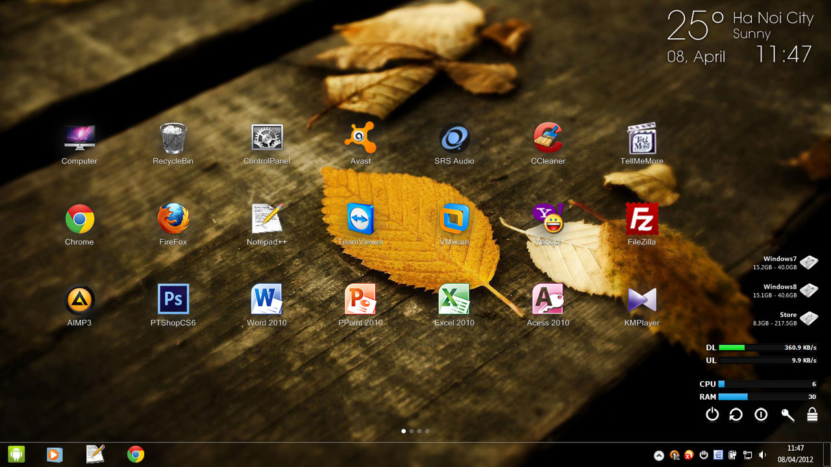Select the second page indicator dot
Viewport: 831px width, 467px height.
(x=411, y=430)
